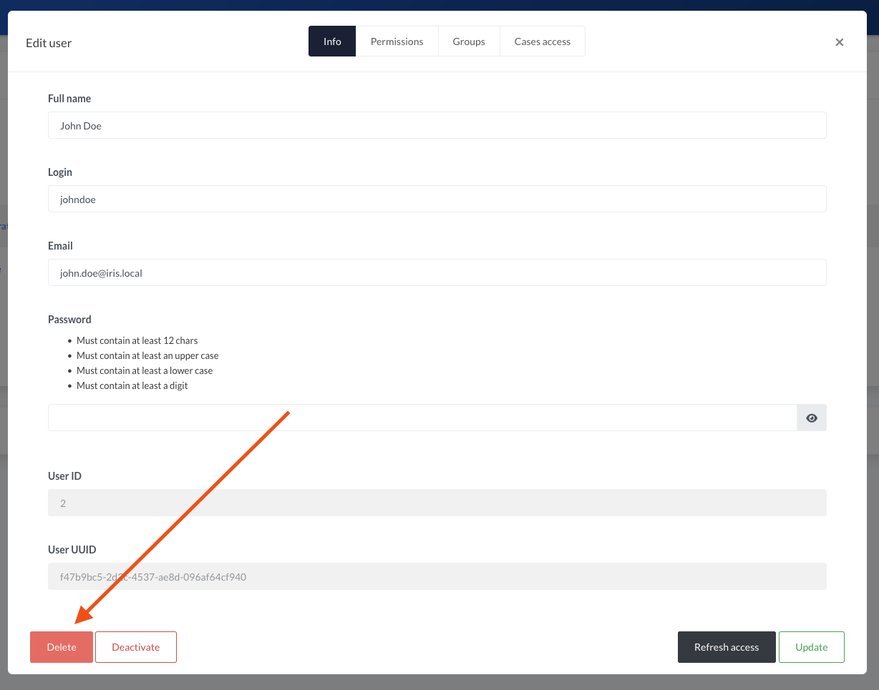Switch to the Permissions tab
The height and width of the screenshot is (690, 879).
pos(397,41)
